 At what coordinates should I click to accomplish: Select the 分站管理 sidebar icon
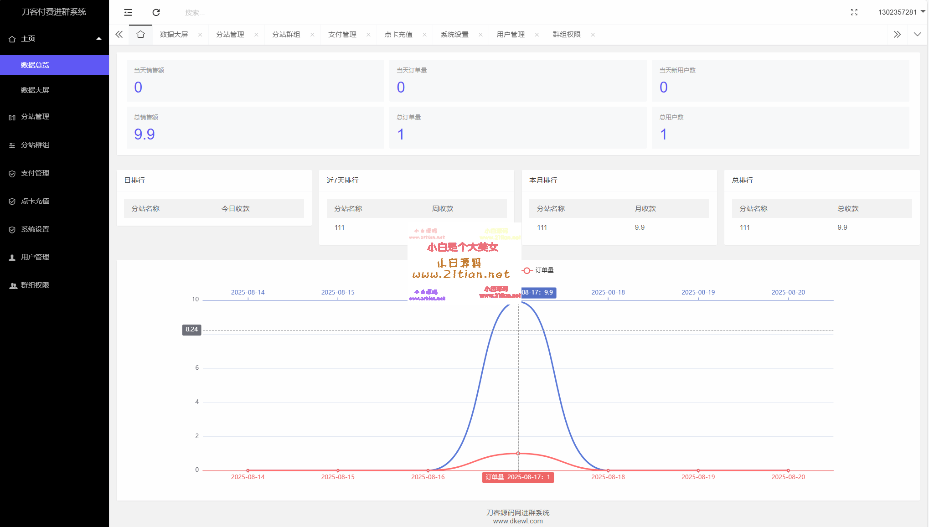[x=12, y=117]
